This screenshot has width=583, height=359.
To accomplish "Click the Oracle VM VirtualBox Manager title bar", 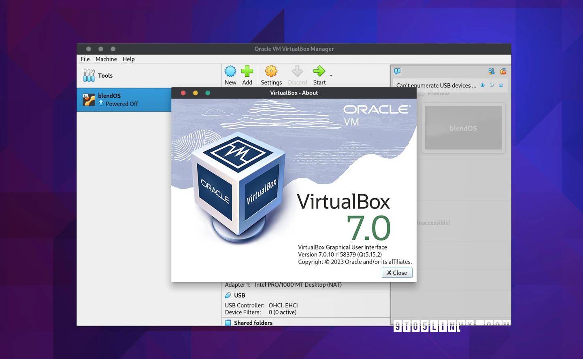I will pyautogui.click(x=294, y=49).
